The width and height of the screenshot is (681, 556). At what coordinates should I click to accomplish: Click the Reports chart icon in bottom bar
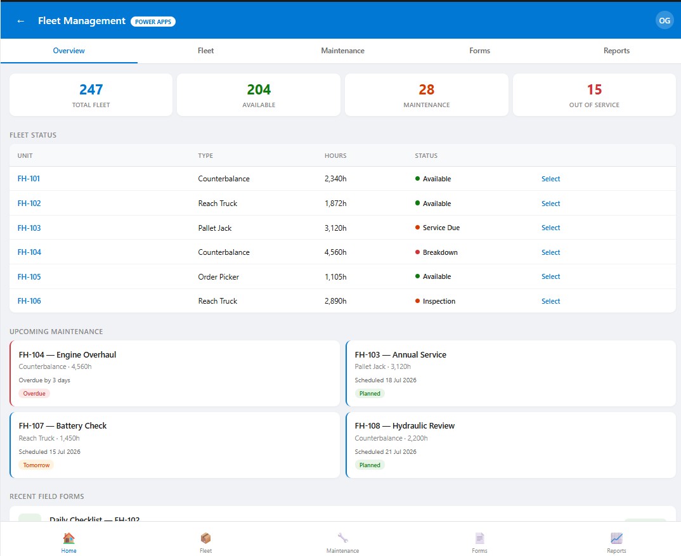coord(616,538)
